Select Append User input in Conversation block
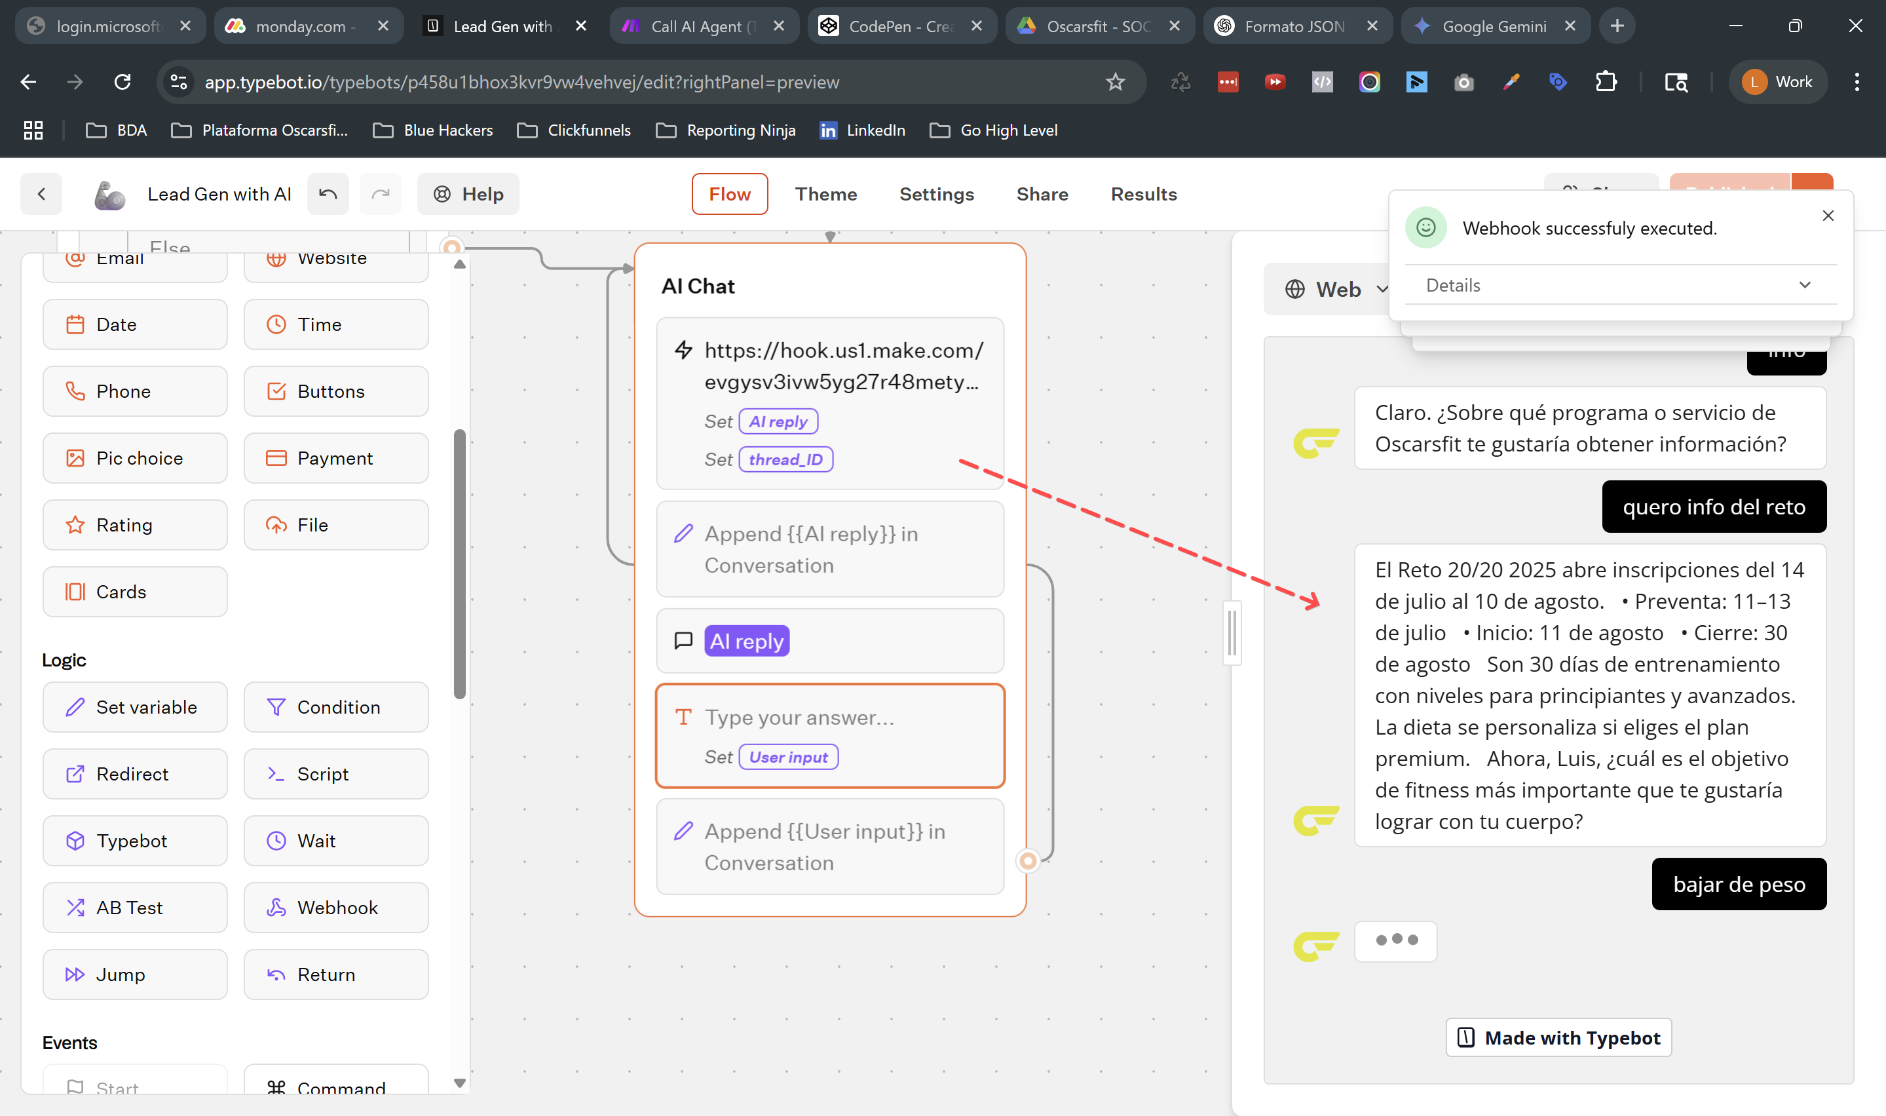This screenshot has height=1116, width=1886. point(830,847)
